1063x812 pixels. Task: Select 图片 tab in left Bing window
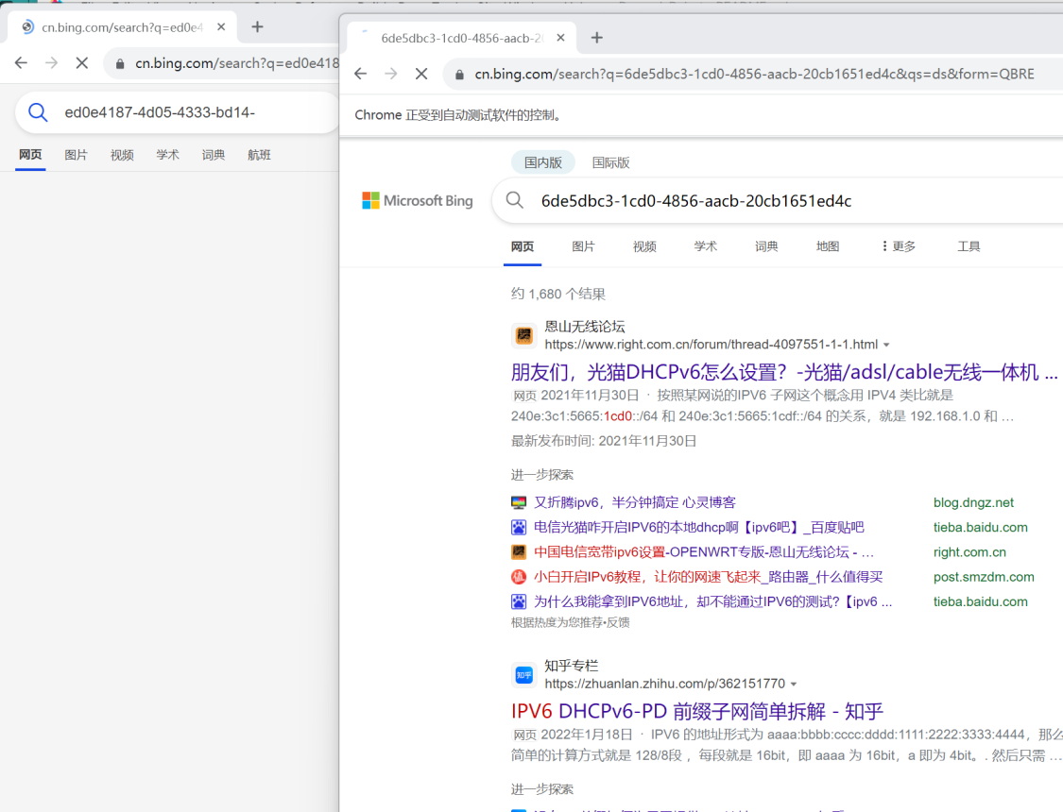coord(76,155)
